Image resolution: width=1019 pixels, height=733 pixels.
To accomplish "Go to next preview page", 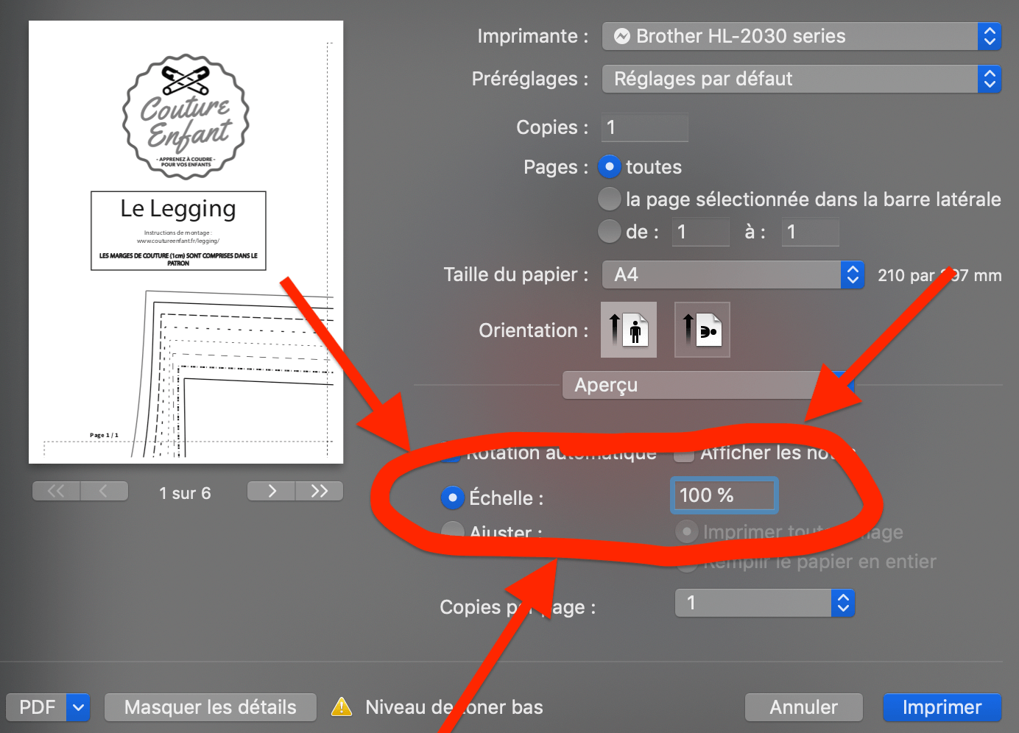I will coord(271,491).
